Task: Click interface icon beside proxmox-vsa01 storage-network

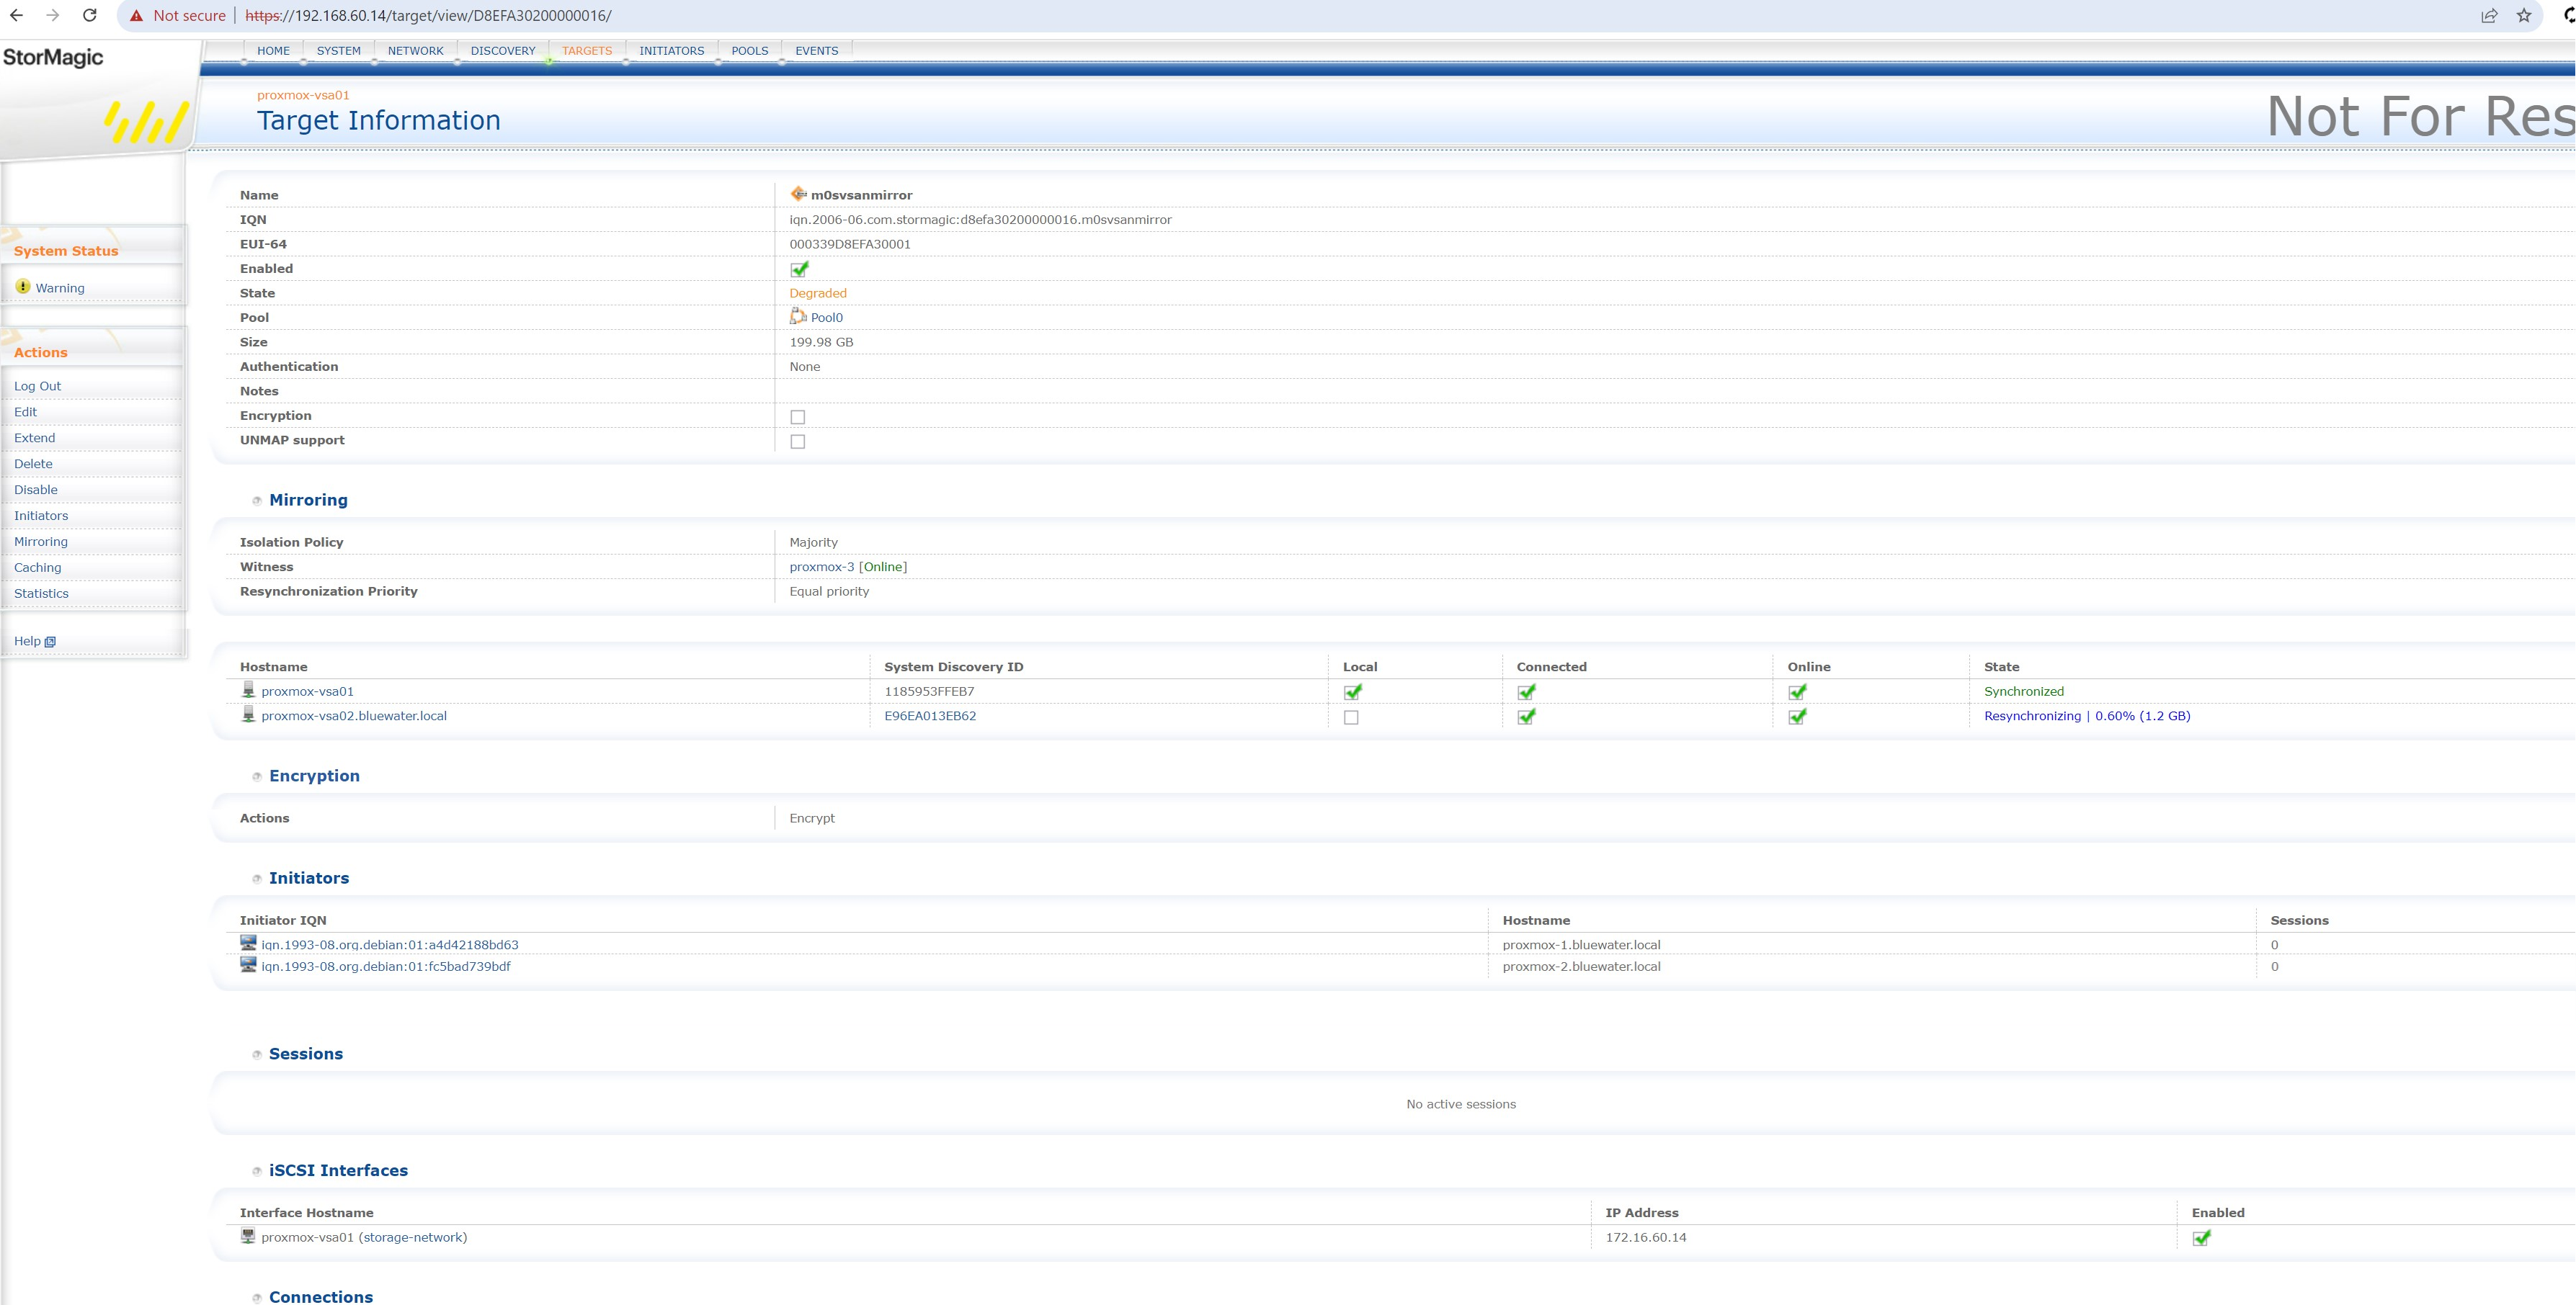Action: tap(248, 1236)
